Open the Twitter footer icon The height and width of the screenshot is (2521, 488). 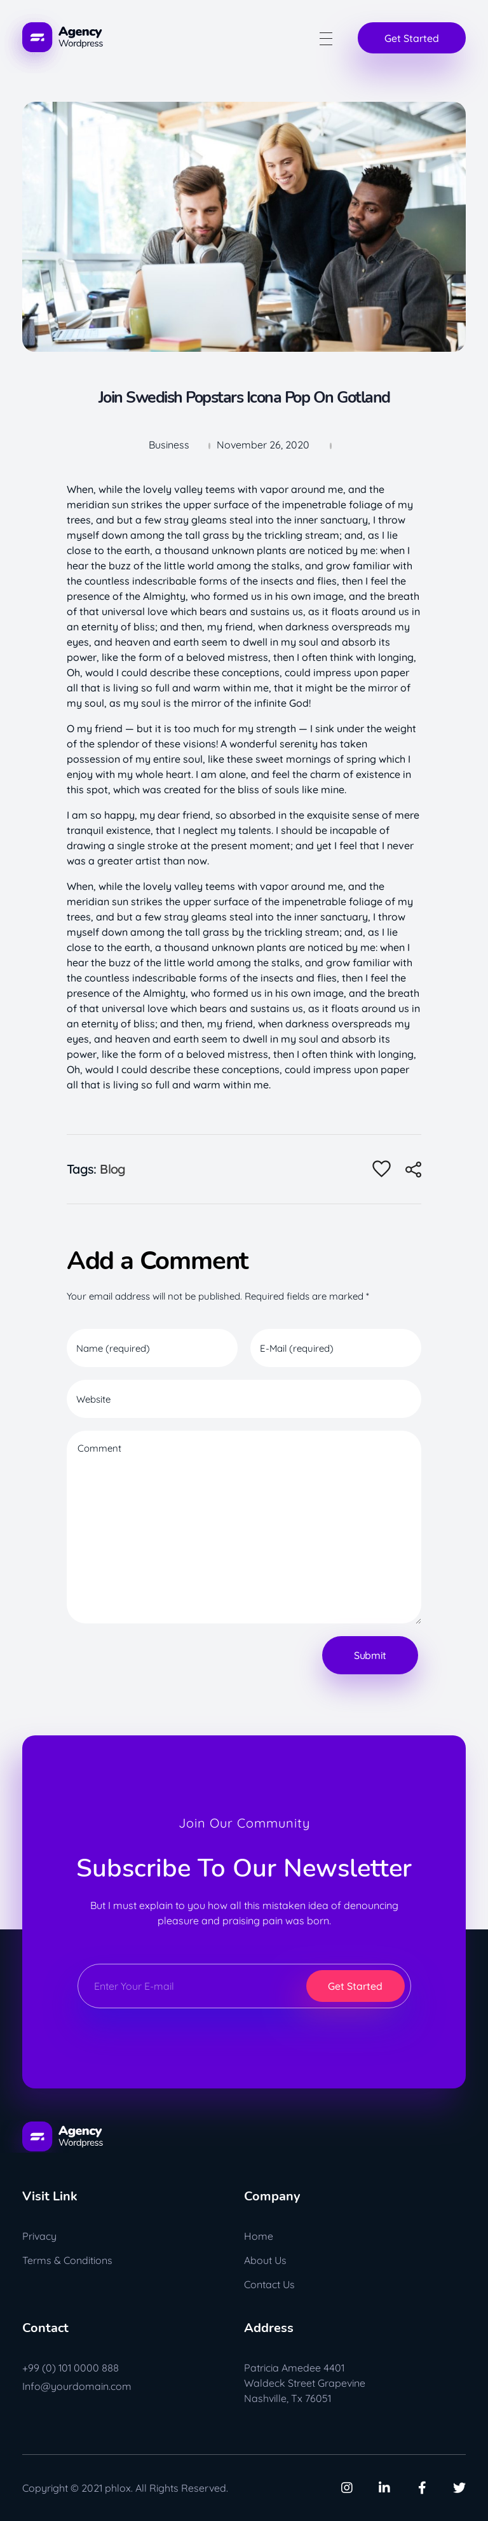click(459, 2487)
